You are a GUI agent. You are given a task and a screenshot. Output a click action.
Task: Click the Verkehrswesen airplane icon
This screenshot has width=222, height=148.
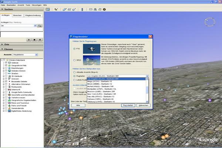click(9, 98)
